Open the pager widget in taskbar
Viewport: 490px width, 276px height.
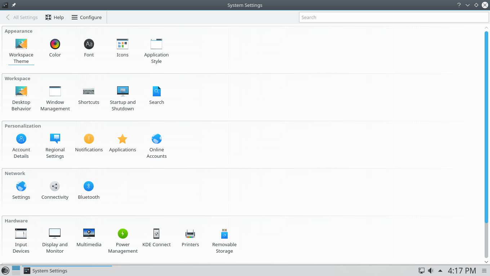(16, 271)
